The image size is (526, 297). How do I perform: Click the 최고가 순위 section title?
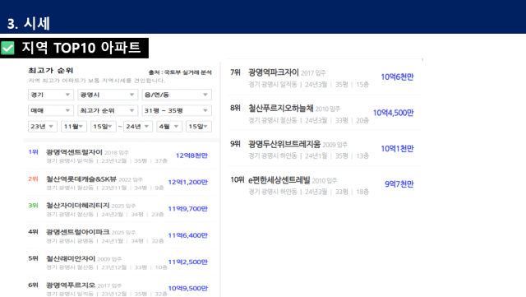[x=51, y=71]
